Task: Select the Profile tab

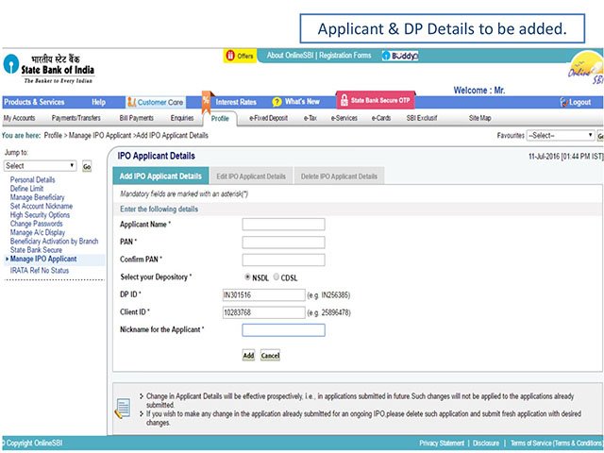Action: (220, 119)
